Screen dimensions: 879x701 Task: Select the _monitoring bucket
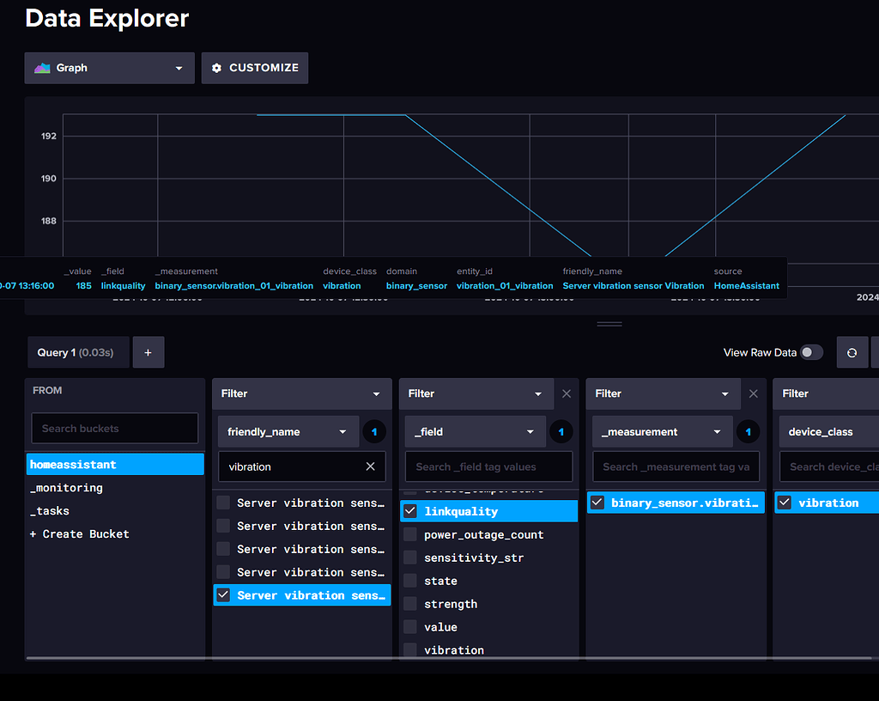point(66,487)
